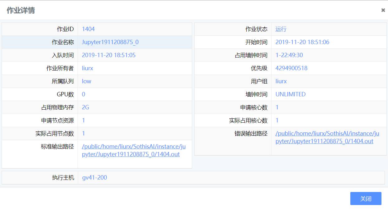Click the 作业名称 row label
The height and width of the screenshot is (210, 388).
pos(63,42)
